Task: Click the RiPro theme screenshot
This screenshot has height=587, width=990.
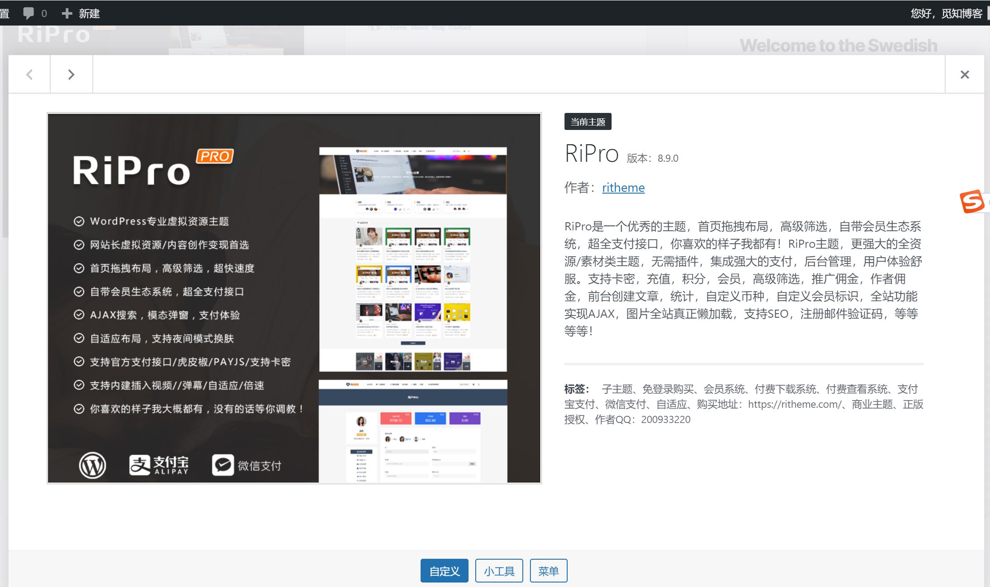Action: pos(294,298)
